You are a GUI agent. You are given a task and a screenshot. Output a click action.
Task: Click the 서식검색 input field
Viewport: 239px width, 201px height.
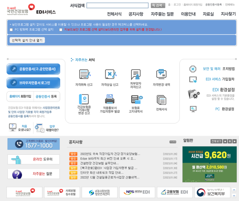[x=117, y=5]
